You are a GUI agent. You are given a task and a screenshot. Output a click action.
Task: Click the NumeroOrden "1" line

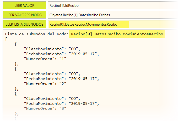tap(45, 59)
